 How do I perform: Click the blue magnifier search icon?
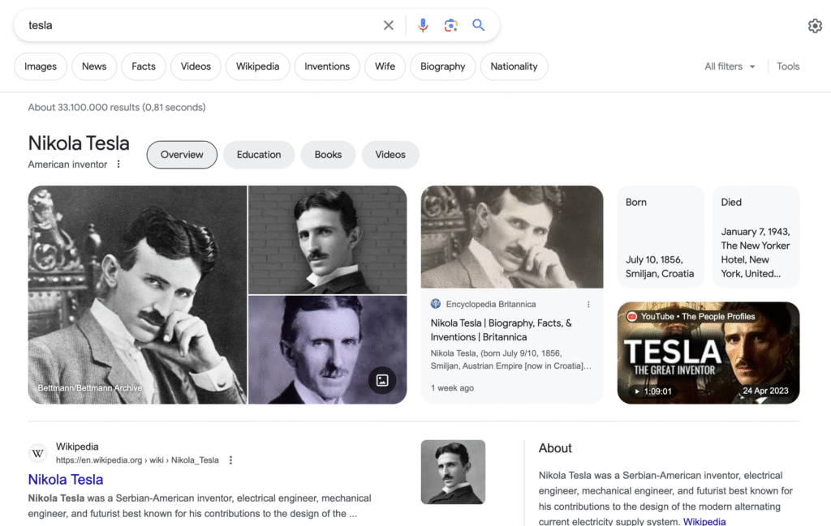click(479, 25)
